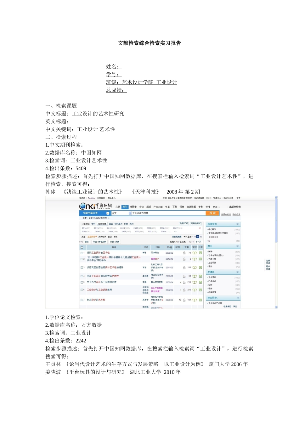Expand more tabs with 更多>>
299x423 pixels.
[x=216, y=207]
